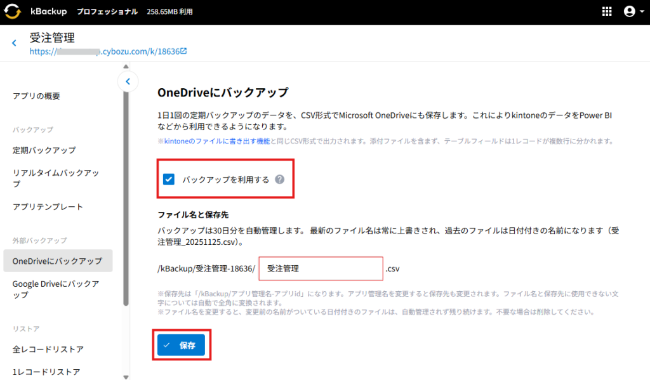The height and width of the screenshot is (380, 650).
Task: Open the kintoneのファイルに書き出す機能 link
Action: (x=217, y=141)
